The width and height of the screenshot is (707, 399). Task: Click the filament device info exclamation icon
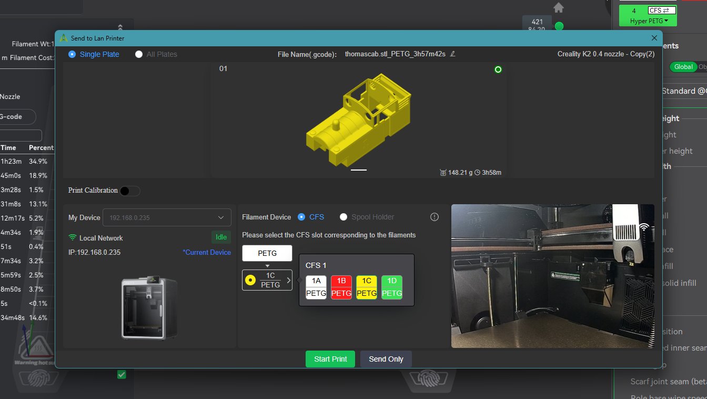[x=435, y=217]
